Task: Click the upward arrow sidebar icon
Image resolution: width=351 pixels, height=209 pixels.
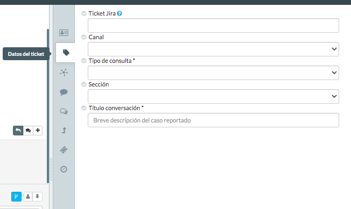Action: (x=64, y=130)
